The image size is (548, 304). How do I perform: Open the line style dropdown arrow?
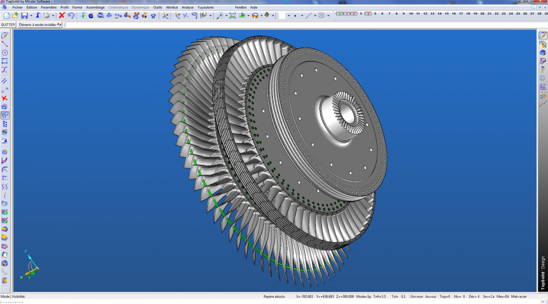(x=315, y=15)
